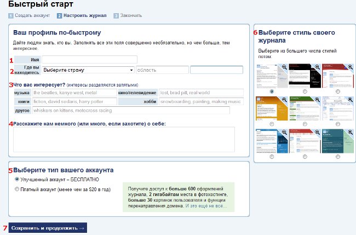Click magnifier on green style thumbnail
This screenshot has height=235, width=356.
[317, 100]
